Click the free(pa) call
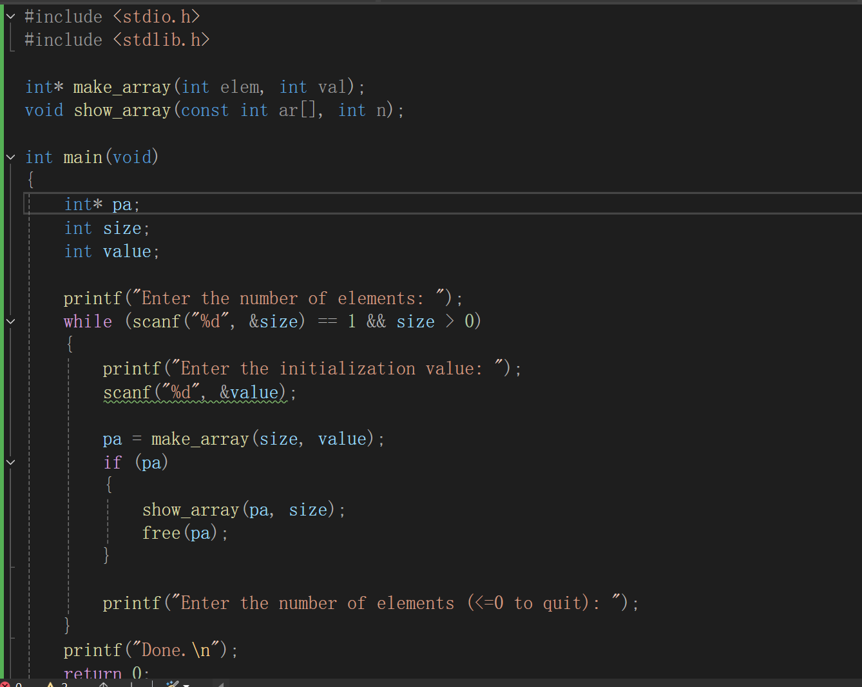Viewport: 862px width, 687px height. [x=180, y=533]
